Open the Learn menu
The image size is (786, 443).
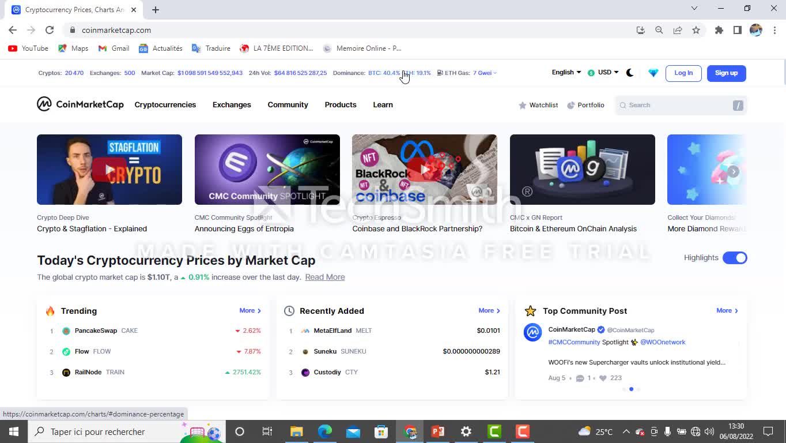[x=383, y=104]
